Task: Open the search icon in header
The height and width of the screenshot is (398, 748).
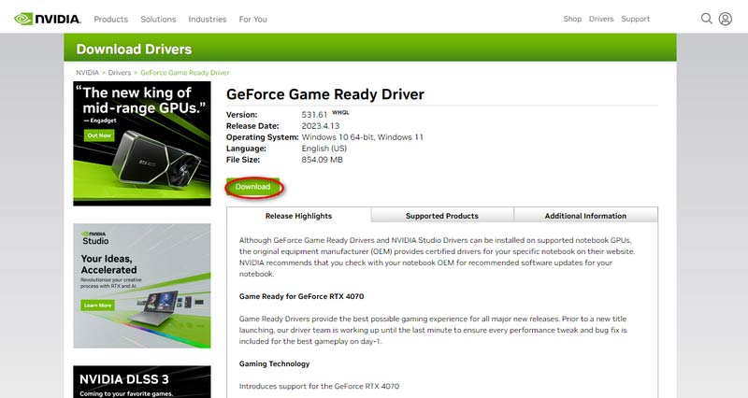Action: pyautogui.click(x=706, y=19)
